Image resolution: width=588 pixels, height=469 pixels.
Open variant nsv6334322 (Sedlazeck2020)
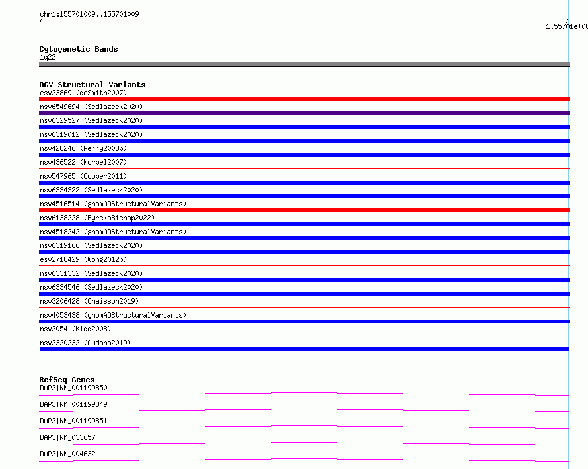coord(91,190)
